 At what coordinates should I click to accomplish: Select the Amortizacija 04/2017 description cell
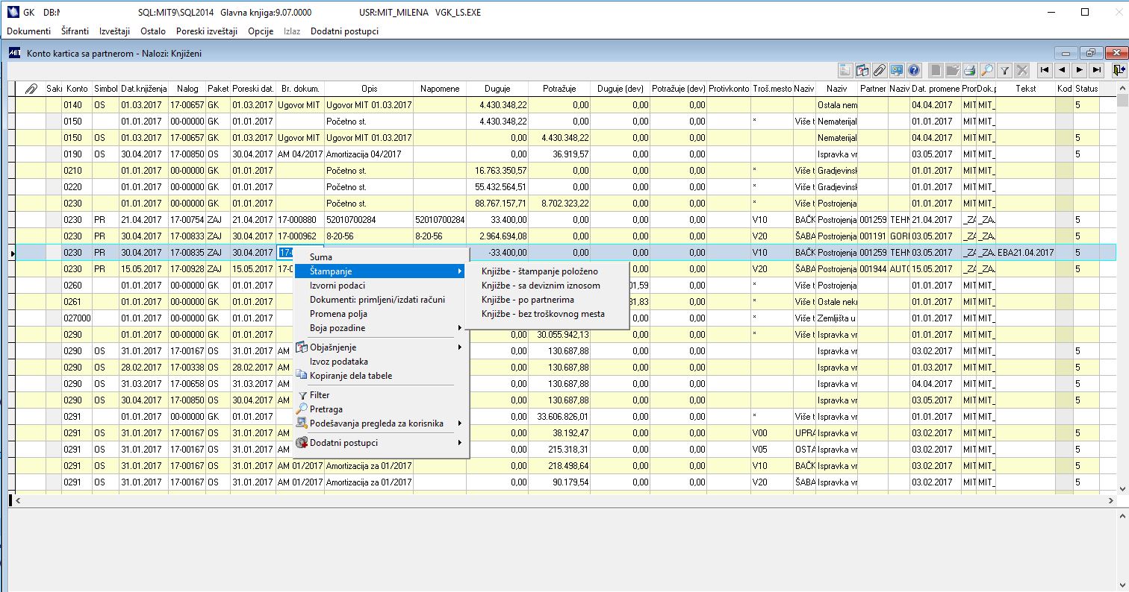[369, 154]
